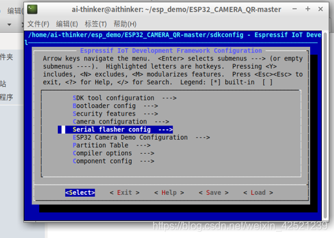Close the terminal window

[320, 9]
